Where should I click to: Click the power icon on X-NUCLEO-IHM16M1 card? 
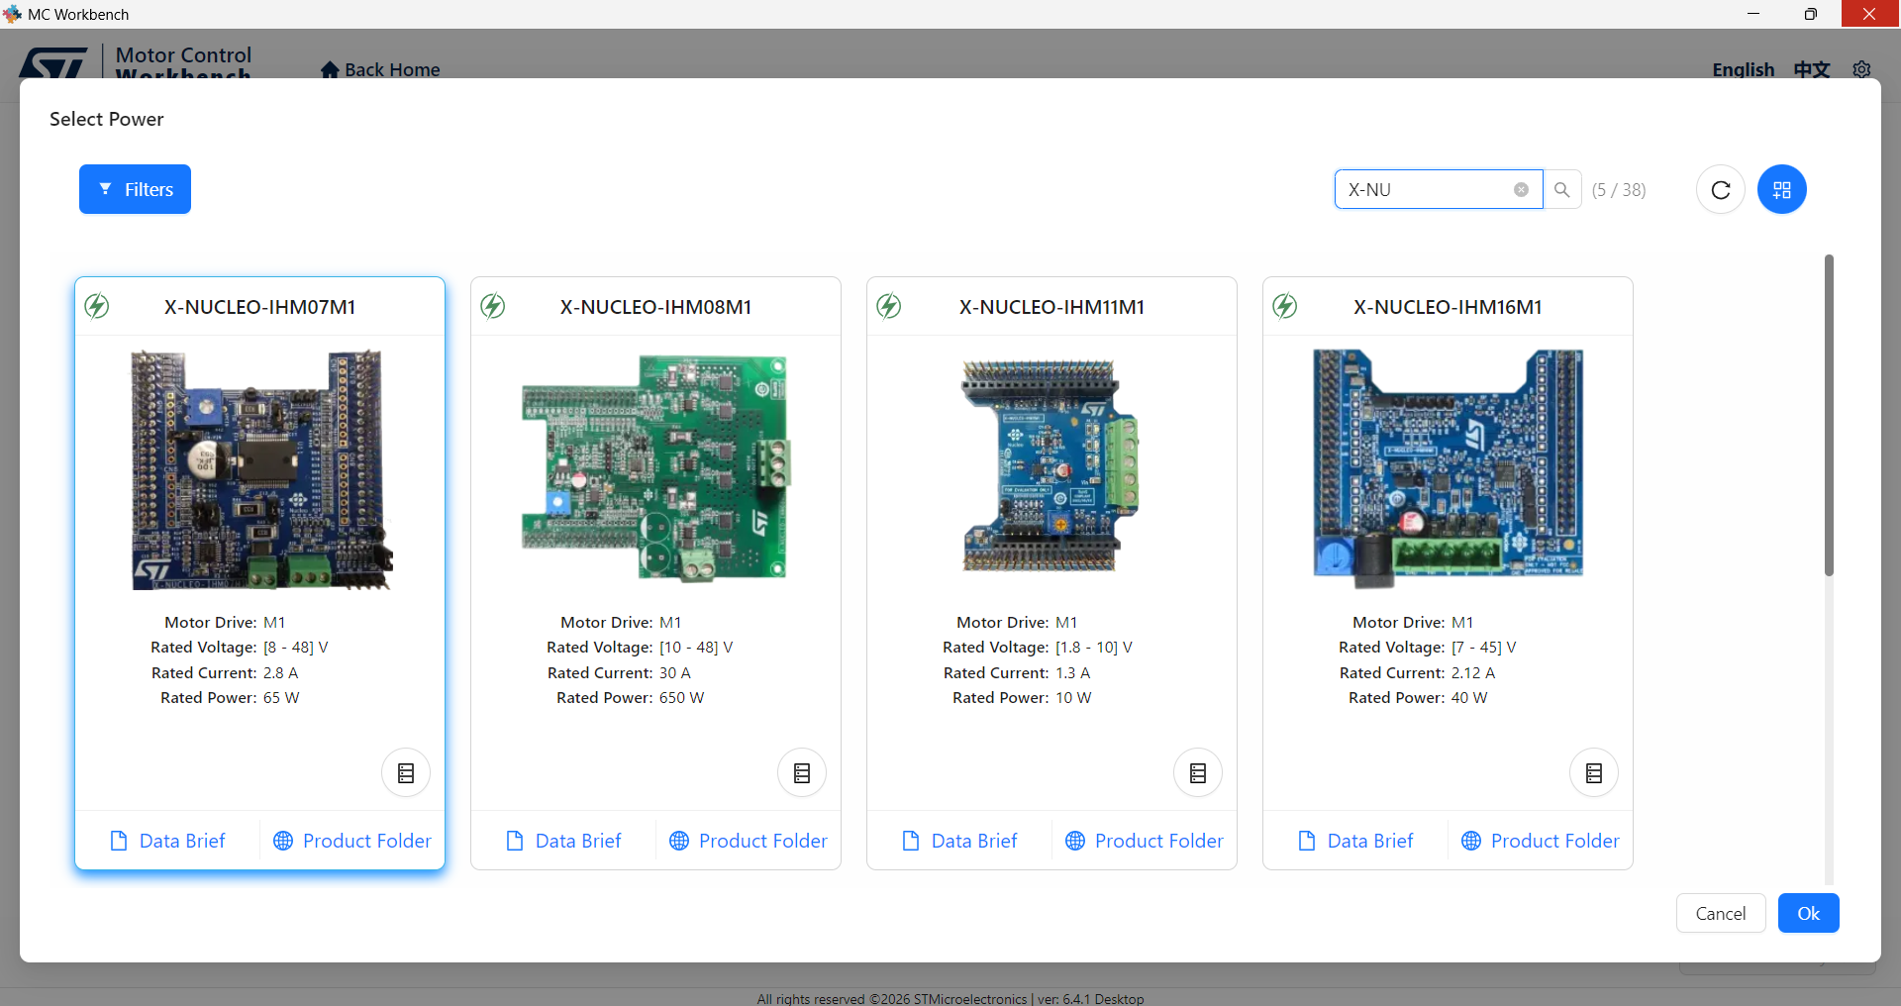pyautogui.click(x=1285, y=306)
